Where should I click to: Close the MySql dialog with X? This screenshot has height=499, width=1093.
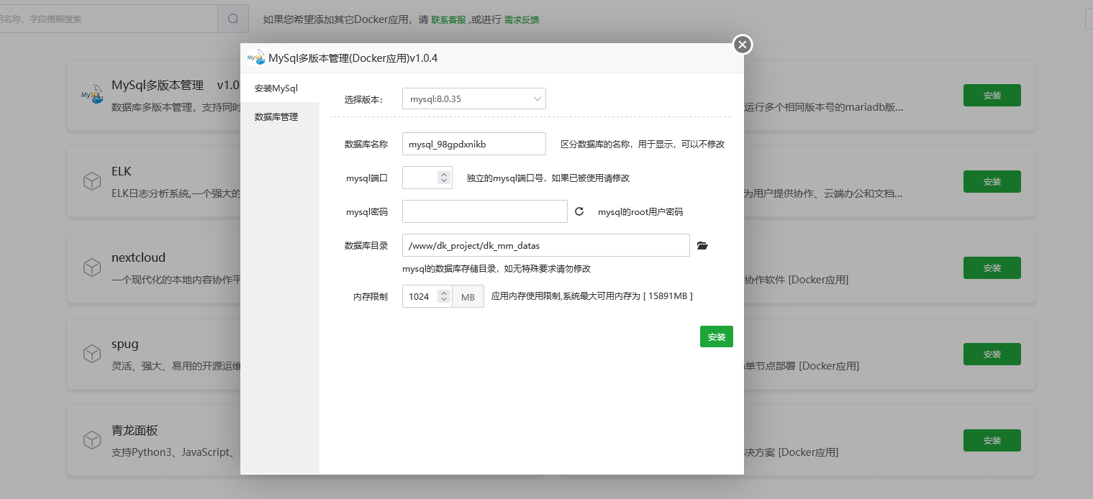743,45
